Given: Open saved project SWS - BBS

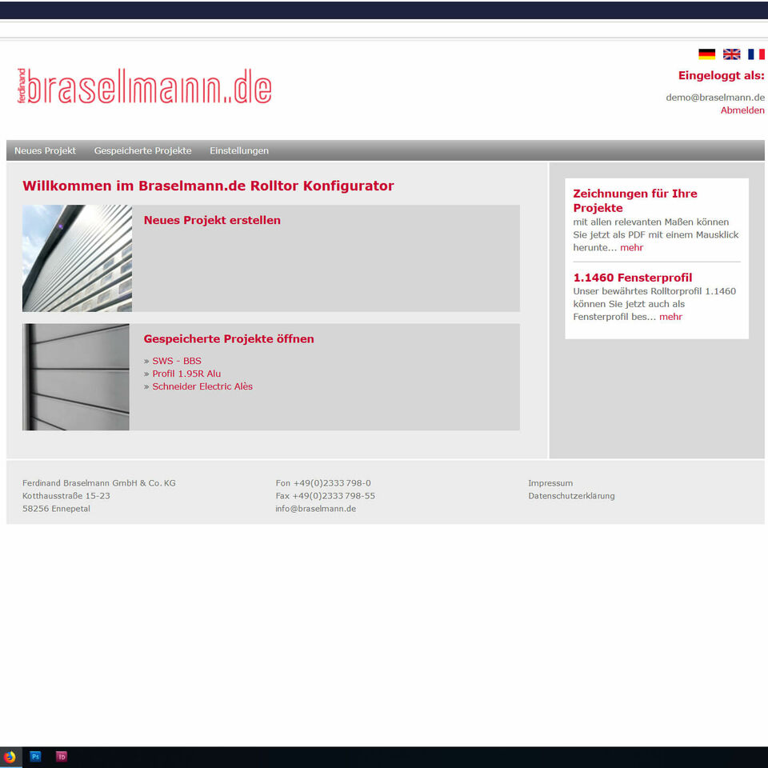Looking at the screenshot, I should [177, 361].
